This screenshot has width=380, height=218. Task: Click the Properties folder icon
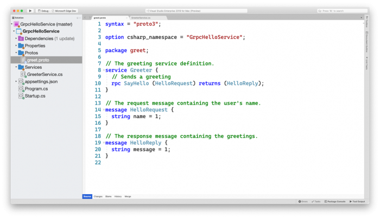coord(21,46)
